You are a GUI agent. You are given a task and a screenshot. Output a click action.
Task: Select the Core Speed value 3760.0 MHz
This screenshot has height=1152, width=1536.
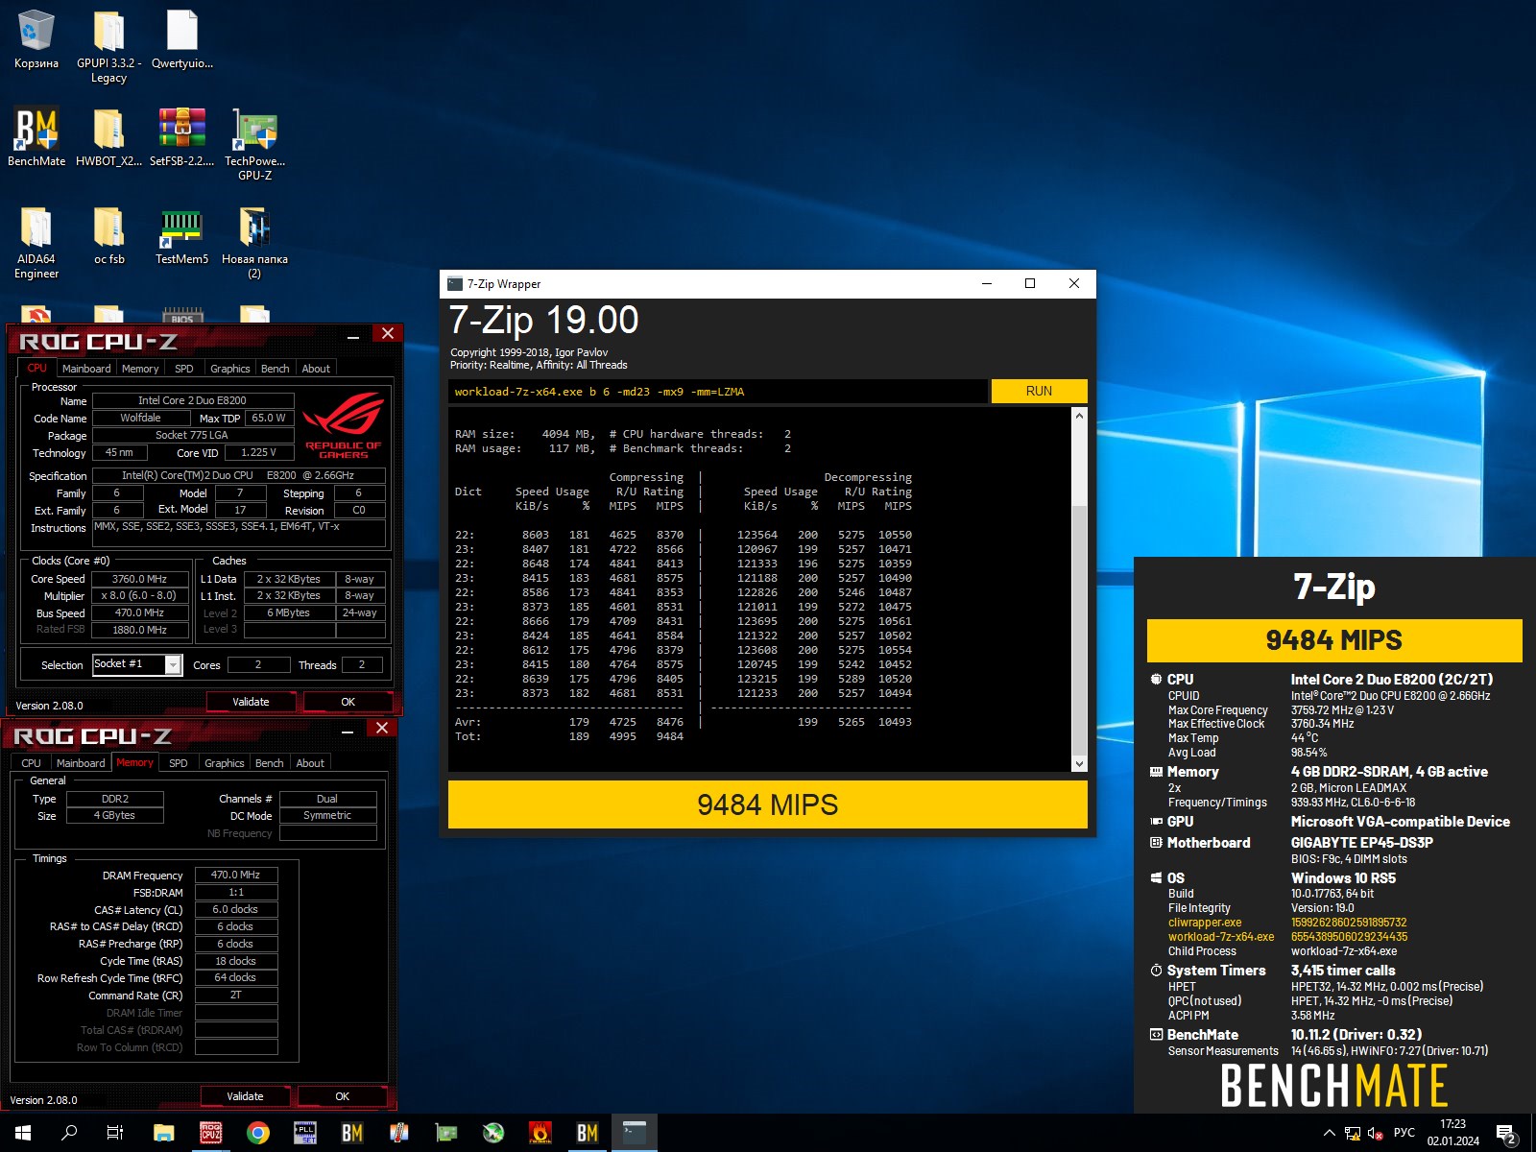coord(139,579)
